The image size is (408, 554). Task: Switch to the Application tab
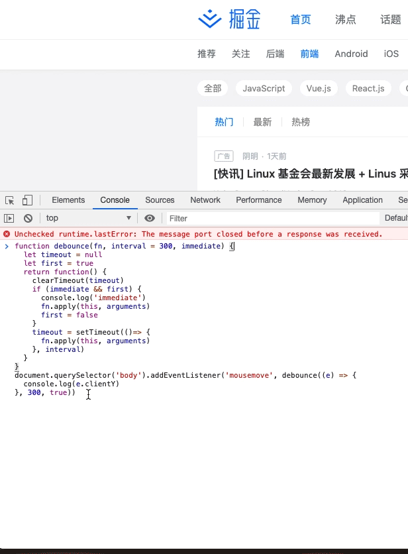pos(362,200)
